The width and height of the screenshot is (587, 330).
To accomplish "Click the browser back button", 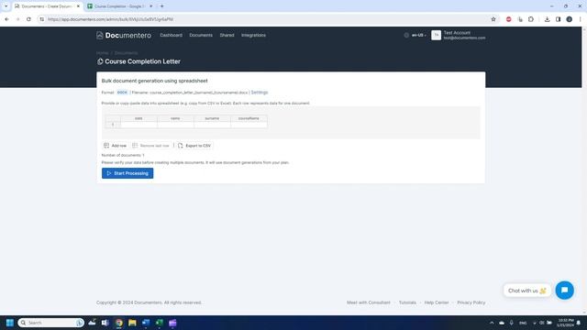I will click(x=6, y=19).
